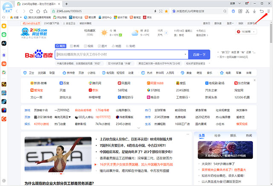Screen dimensions: 273x186
Task: Click the star-with-arrow icon beside home
Action: pos(46,12)
